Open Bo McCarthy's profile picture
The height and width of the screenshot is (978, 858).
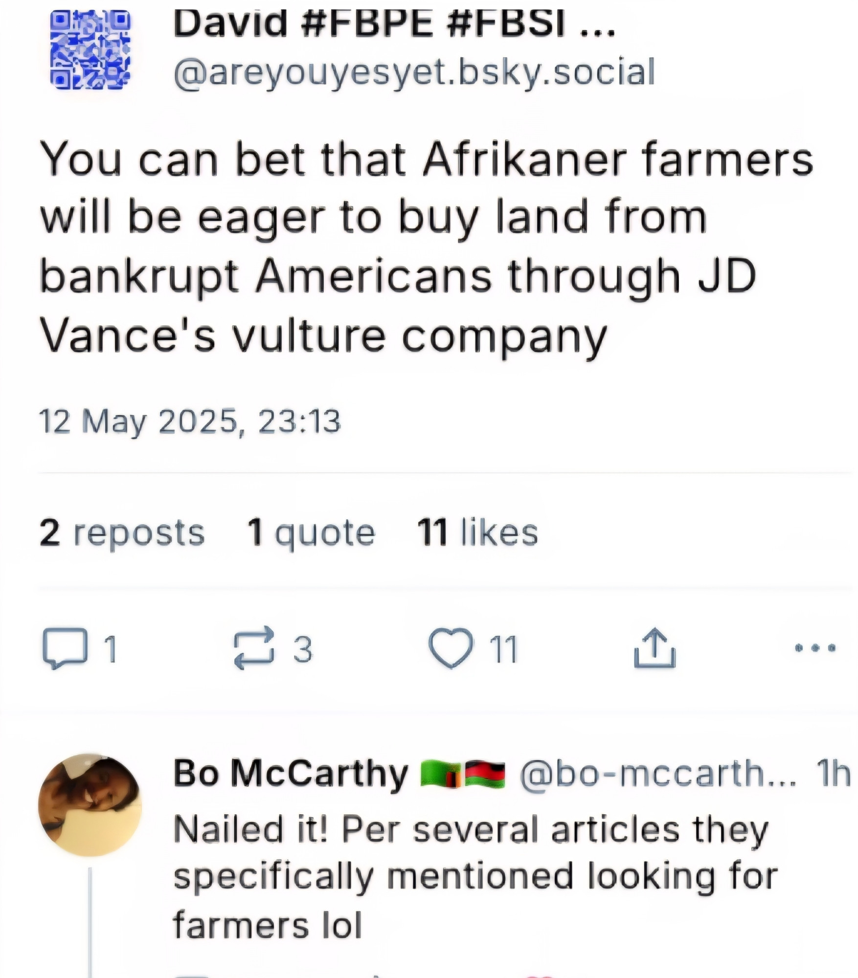coord(90,805)
